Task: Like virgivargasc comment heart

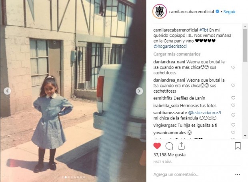Action: click(x=233, y=125)
